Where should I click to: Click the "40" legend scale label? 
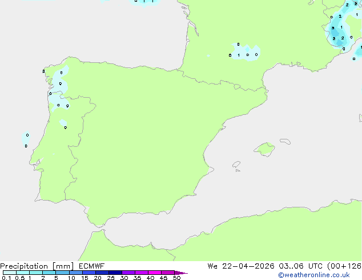coord(150,278)
